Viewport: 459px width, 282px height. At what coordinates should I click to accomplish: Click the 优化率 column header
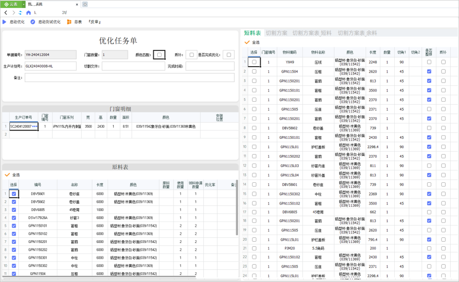pyautogui.click(x=210, y=185)
